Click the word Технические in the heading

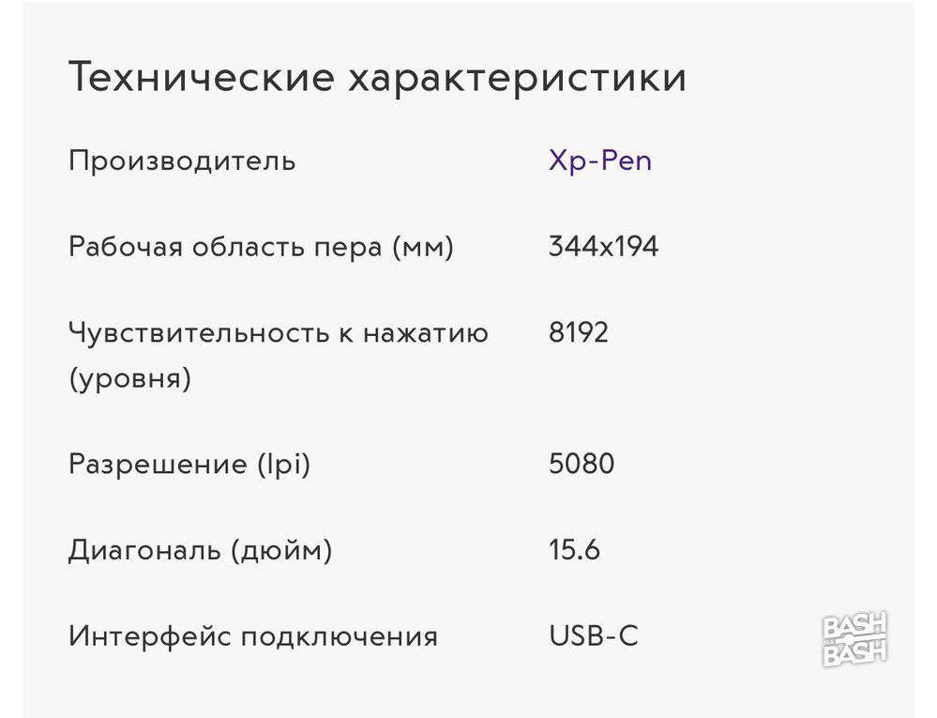click(x=202, y=77)
